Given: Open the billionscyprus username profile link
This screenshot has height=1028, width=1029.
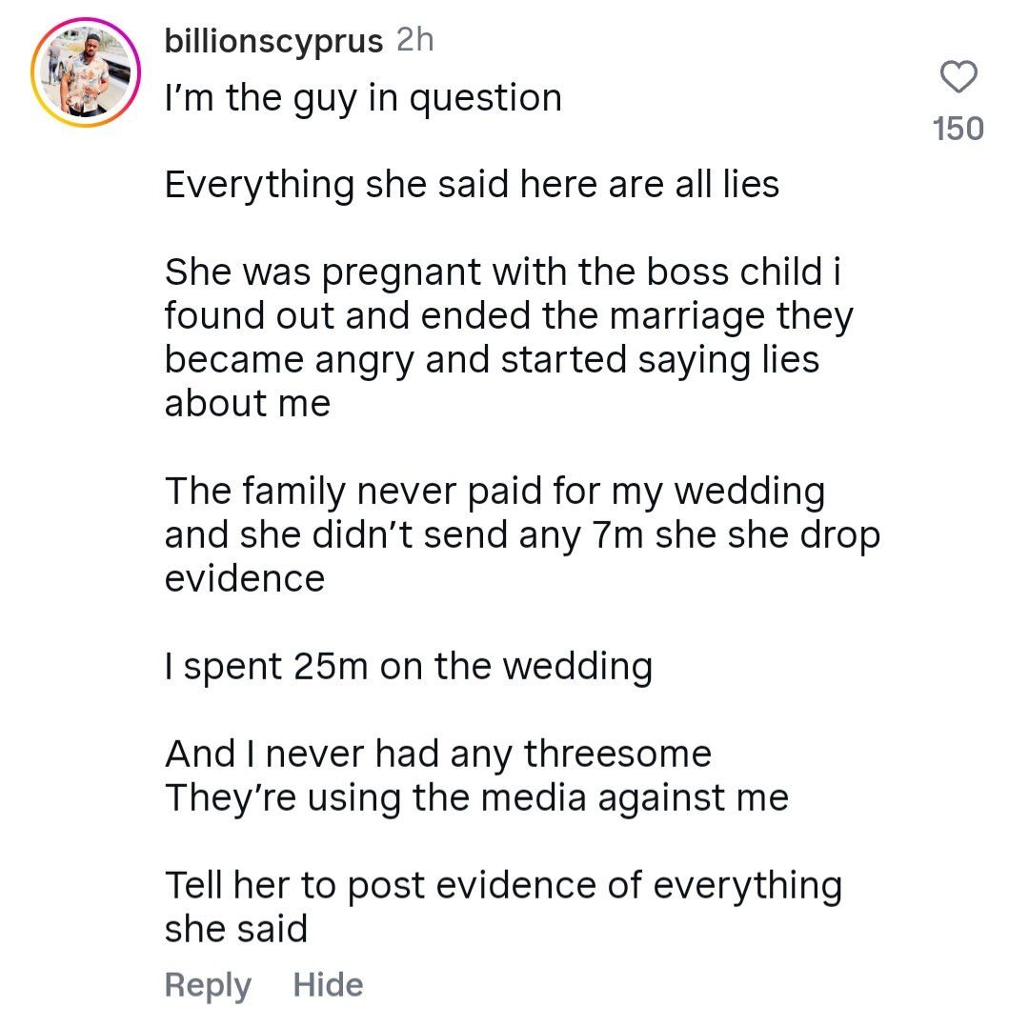Looking at the screenshot, I should pyautogui.click(x=273, y=41).
